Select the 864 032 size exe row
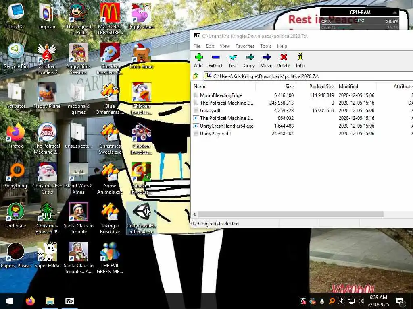The height and width of the screenshot is (309, 413). 302,118
